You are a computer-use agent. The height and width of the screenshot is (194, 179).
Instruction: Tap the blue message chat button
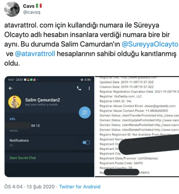coord(85,112)
